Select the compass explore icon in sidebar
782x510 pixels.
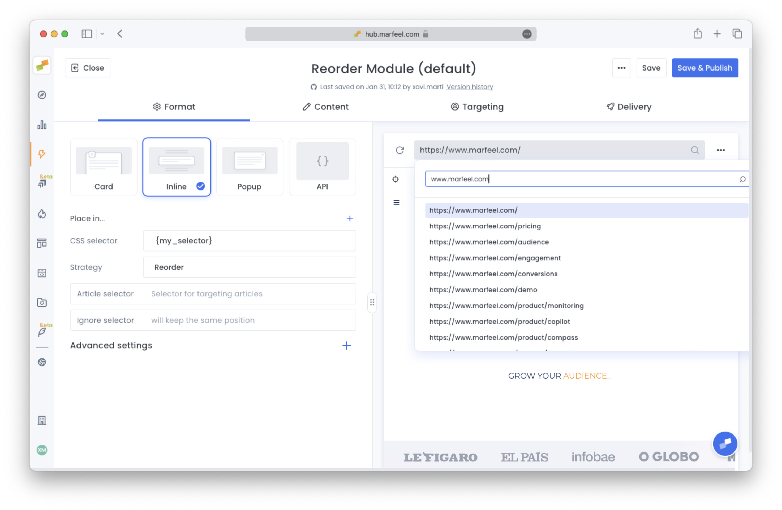tap(42, 95)
